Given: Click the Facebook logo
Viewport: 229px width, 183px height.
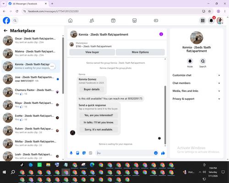Looking at the screenshot, I should (6, 21).
